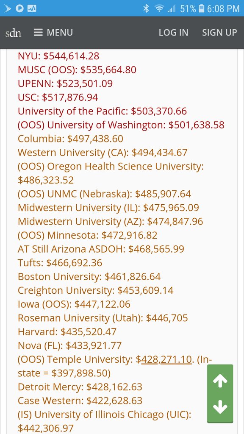
Task: Tap the Bluetooth status bar icon
Action: (146, 8)
